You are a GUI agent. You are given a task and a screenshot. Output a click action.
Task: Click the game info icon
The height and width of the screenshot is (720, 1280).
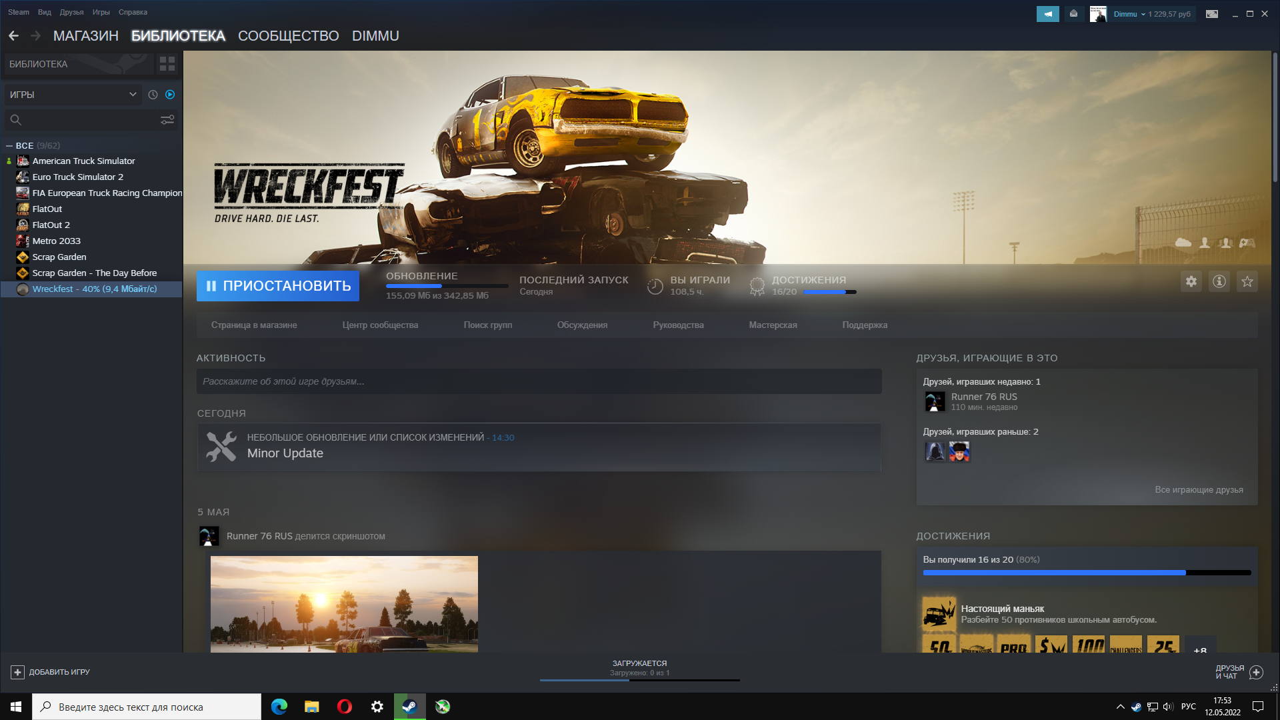point(1219,281)
